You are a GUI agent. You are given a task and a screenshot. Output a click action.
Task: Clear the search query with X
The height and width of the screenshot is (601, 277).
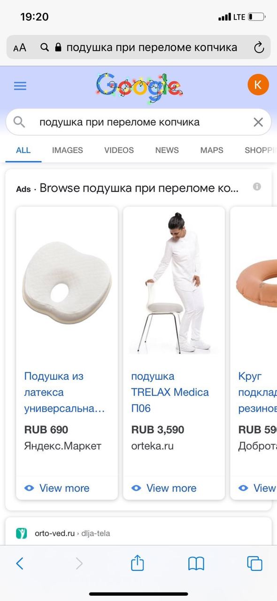pyautogui.click(x=258, y=122)
